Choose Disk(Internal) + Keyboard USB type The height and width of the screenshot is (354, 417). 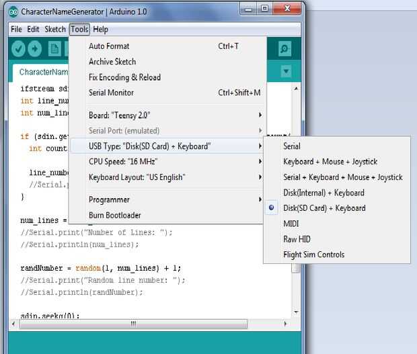337,193
